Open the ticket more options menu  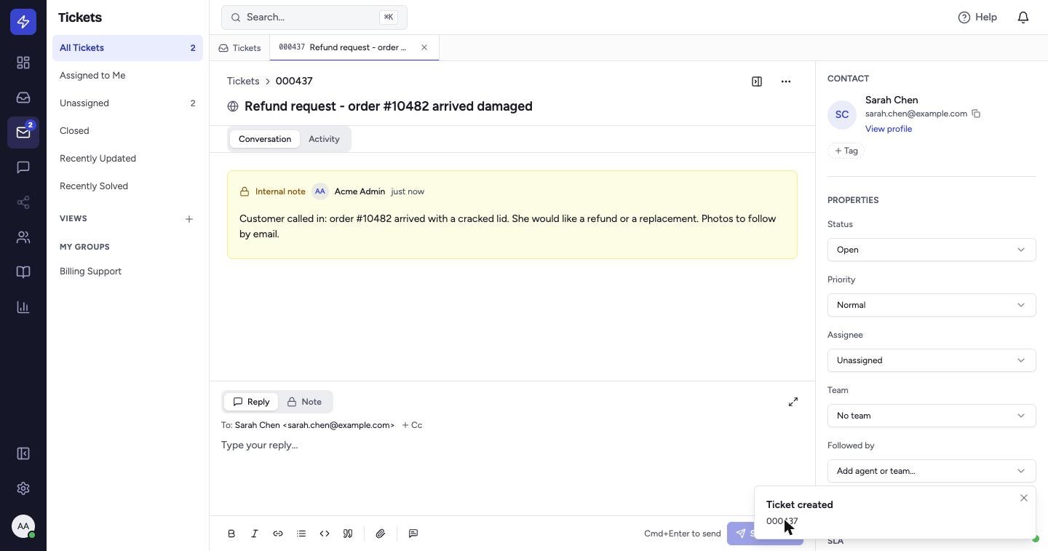click(786, 82)
